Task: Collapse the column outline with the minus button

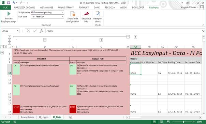Action: point(128,37)
